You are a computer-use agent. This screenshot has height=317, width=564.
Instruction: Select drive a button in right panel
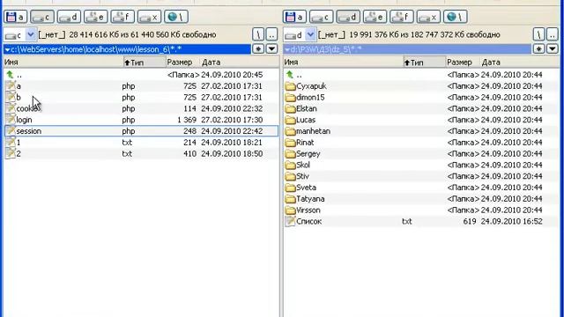pos(295,17)
